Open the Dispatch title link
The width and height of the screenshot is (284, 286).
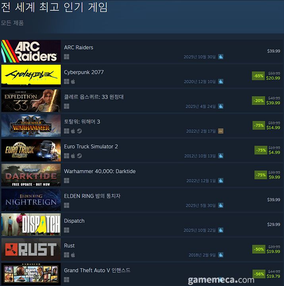[74, 221]
